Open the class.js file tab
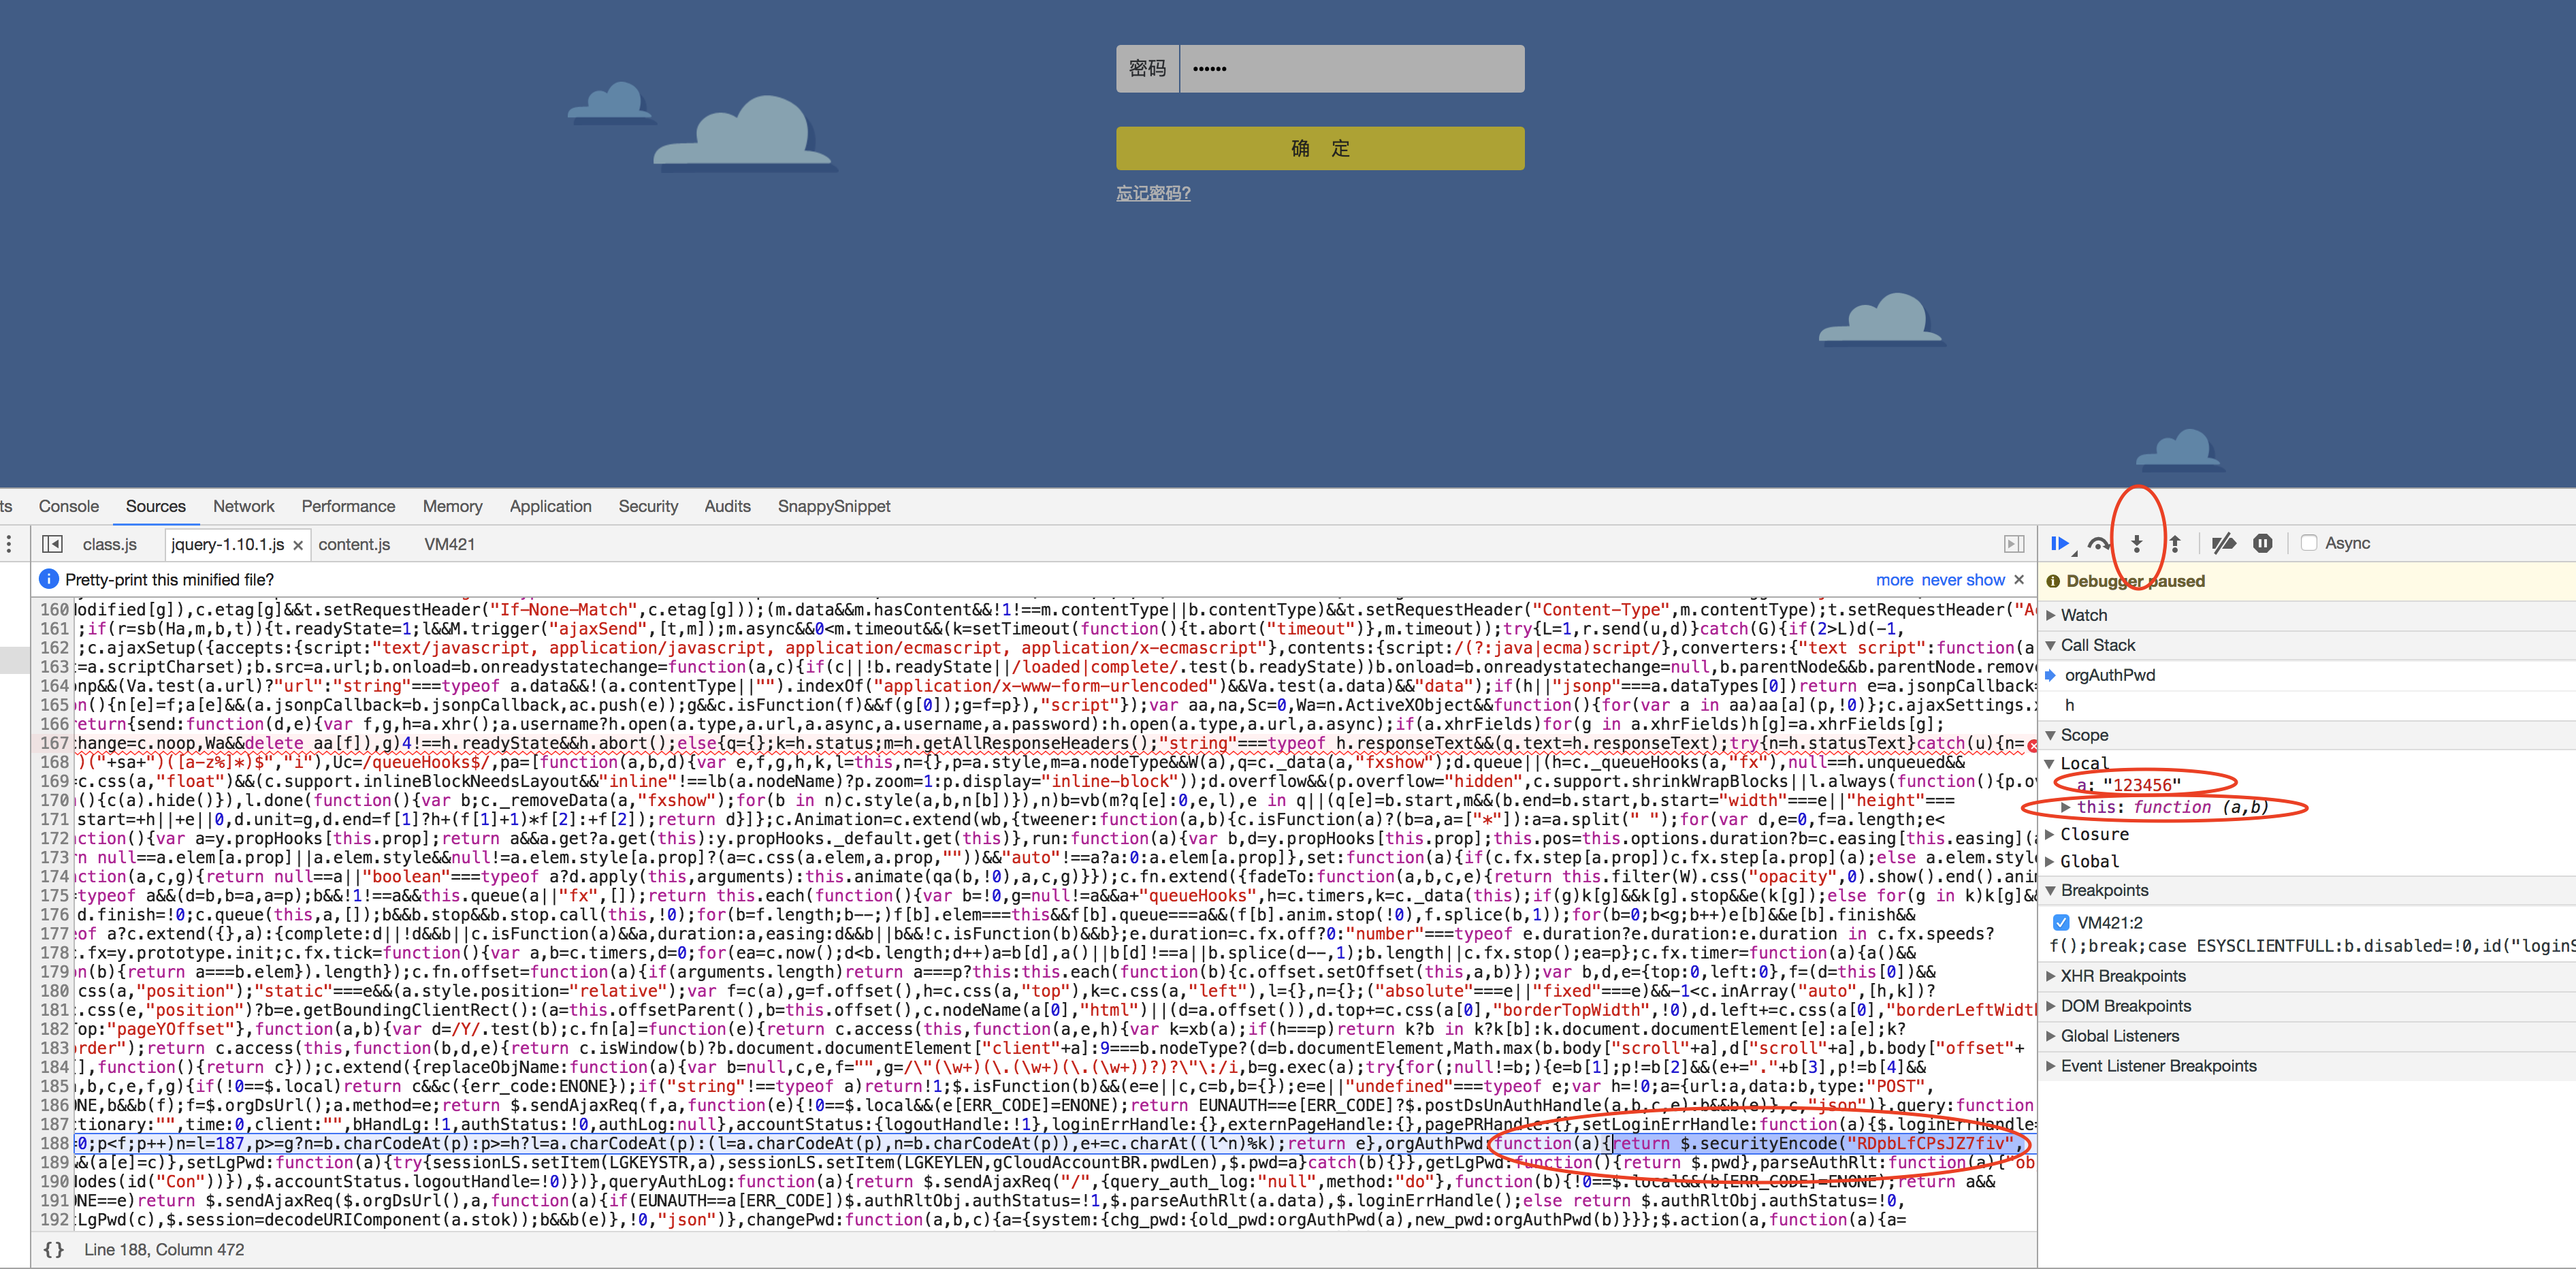Screen dimensions: 2576x1269 point(109,544)
